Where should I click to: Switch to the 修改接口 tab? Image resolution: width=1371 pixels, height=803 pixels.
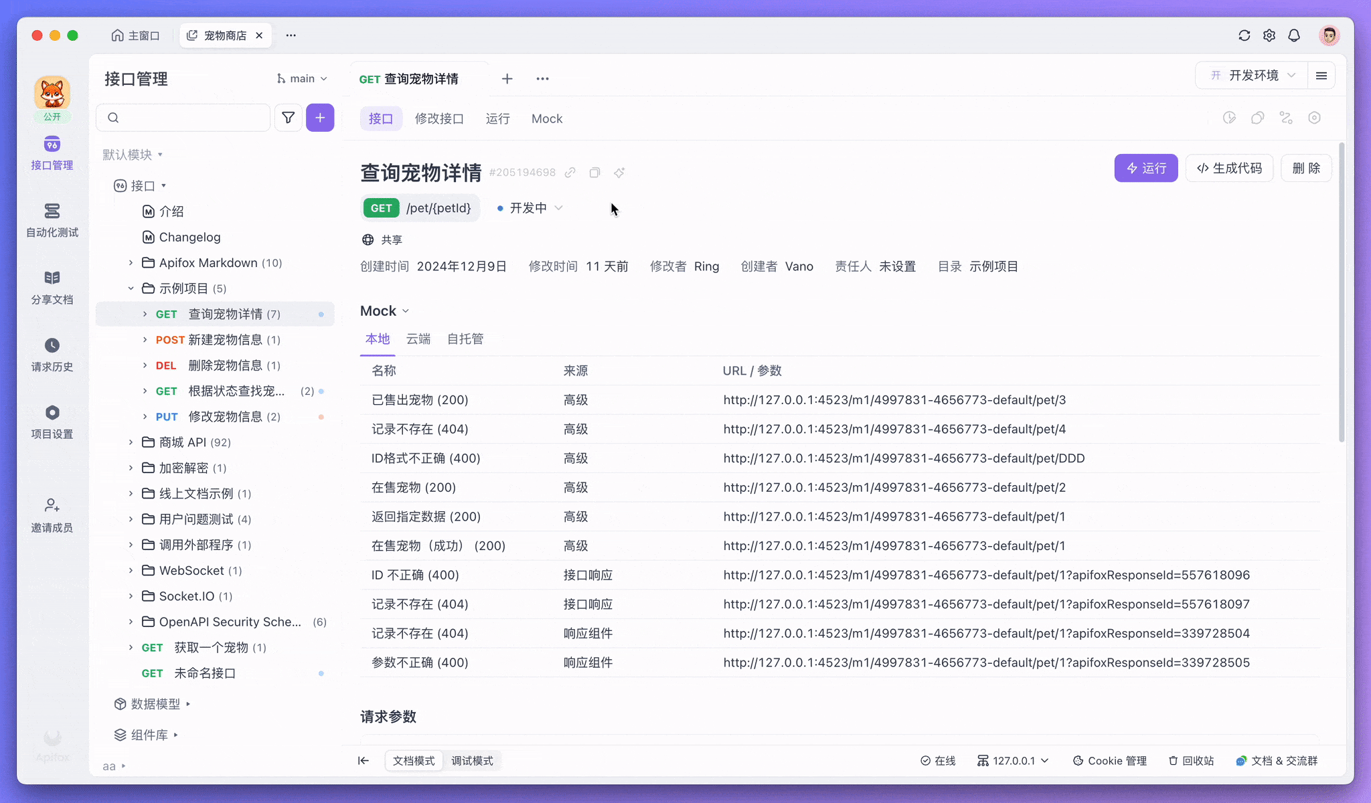point(439,118)
